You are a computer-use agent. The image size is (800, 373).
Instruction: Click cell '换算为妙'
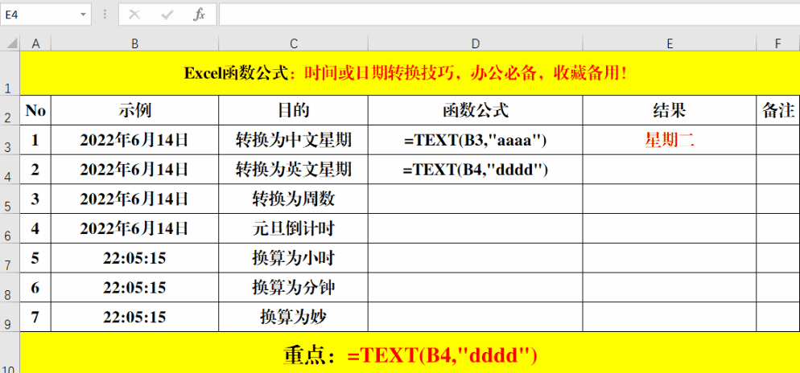pos(294,317)
